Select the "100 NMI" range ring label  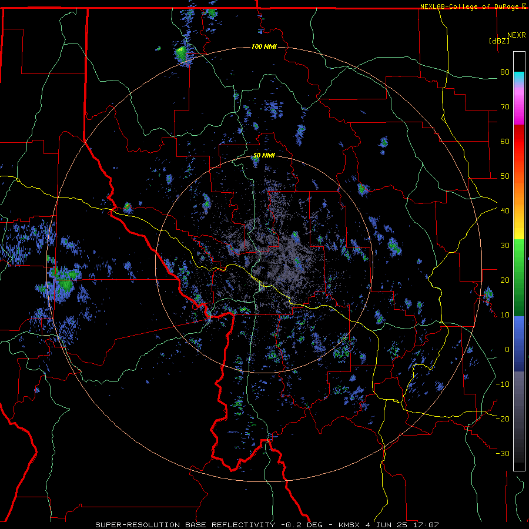tap(264, 46)
